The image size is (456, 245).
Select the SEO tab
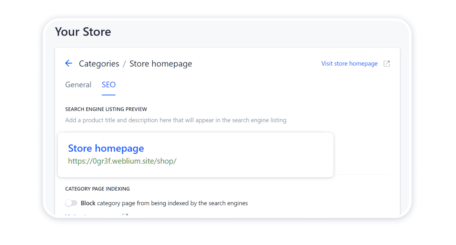pos(109,85)
